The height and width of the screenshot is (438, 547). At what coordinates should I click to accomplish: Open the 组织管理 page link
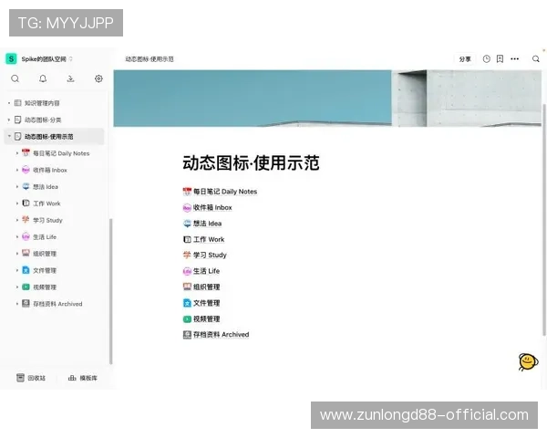(206, 287)
